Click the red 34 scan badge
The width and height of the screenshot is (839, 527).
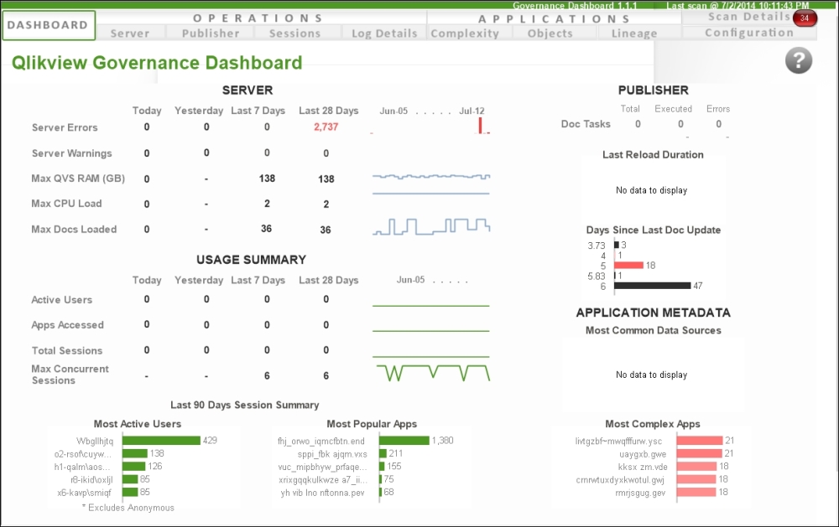(x=805, y=18)
